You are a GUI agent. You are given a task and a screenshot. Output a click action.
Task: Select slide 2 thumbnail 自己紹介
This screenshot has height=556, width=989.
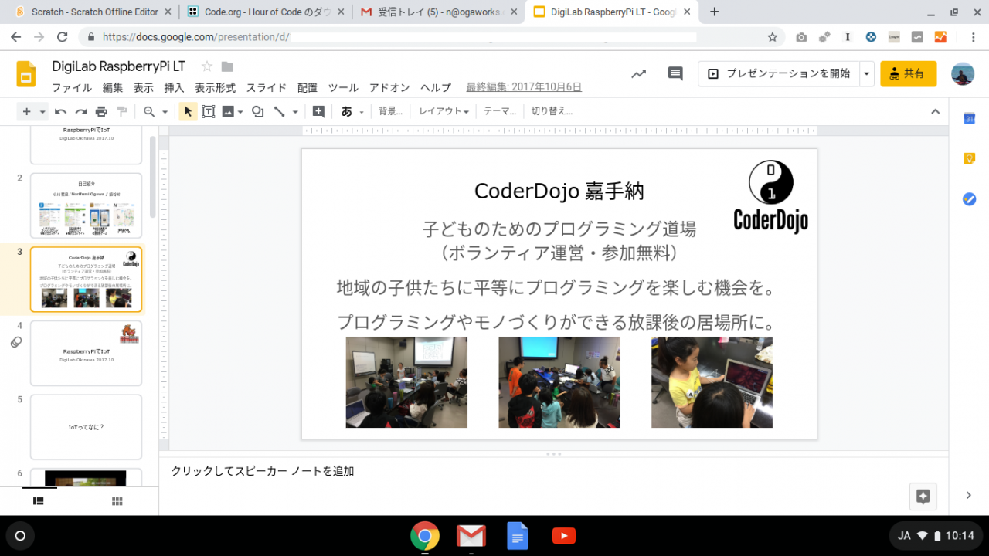[86, 205]
